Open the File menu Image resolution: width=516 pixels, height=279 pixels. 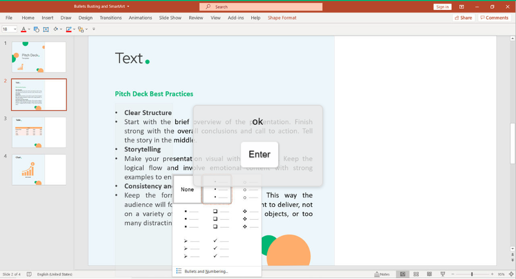[x=9, y=18]
